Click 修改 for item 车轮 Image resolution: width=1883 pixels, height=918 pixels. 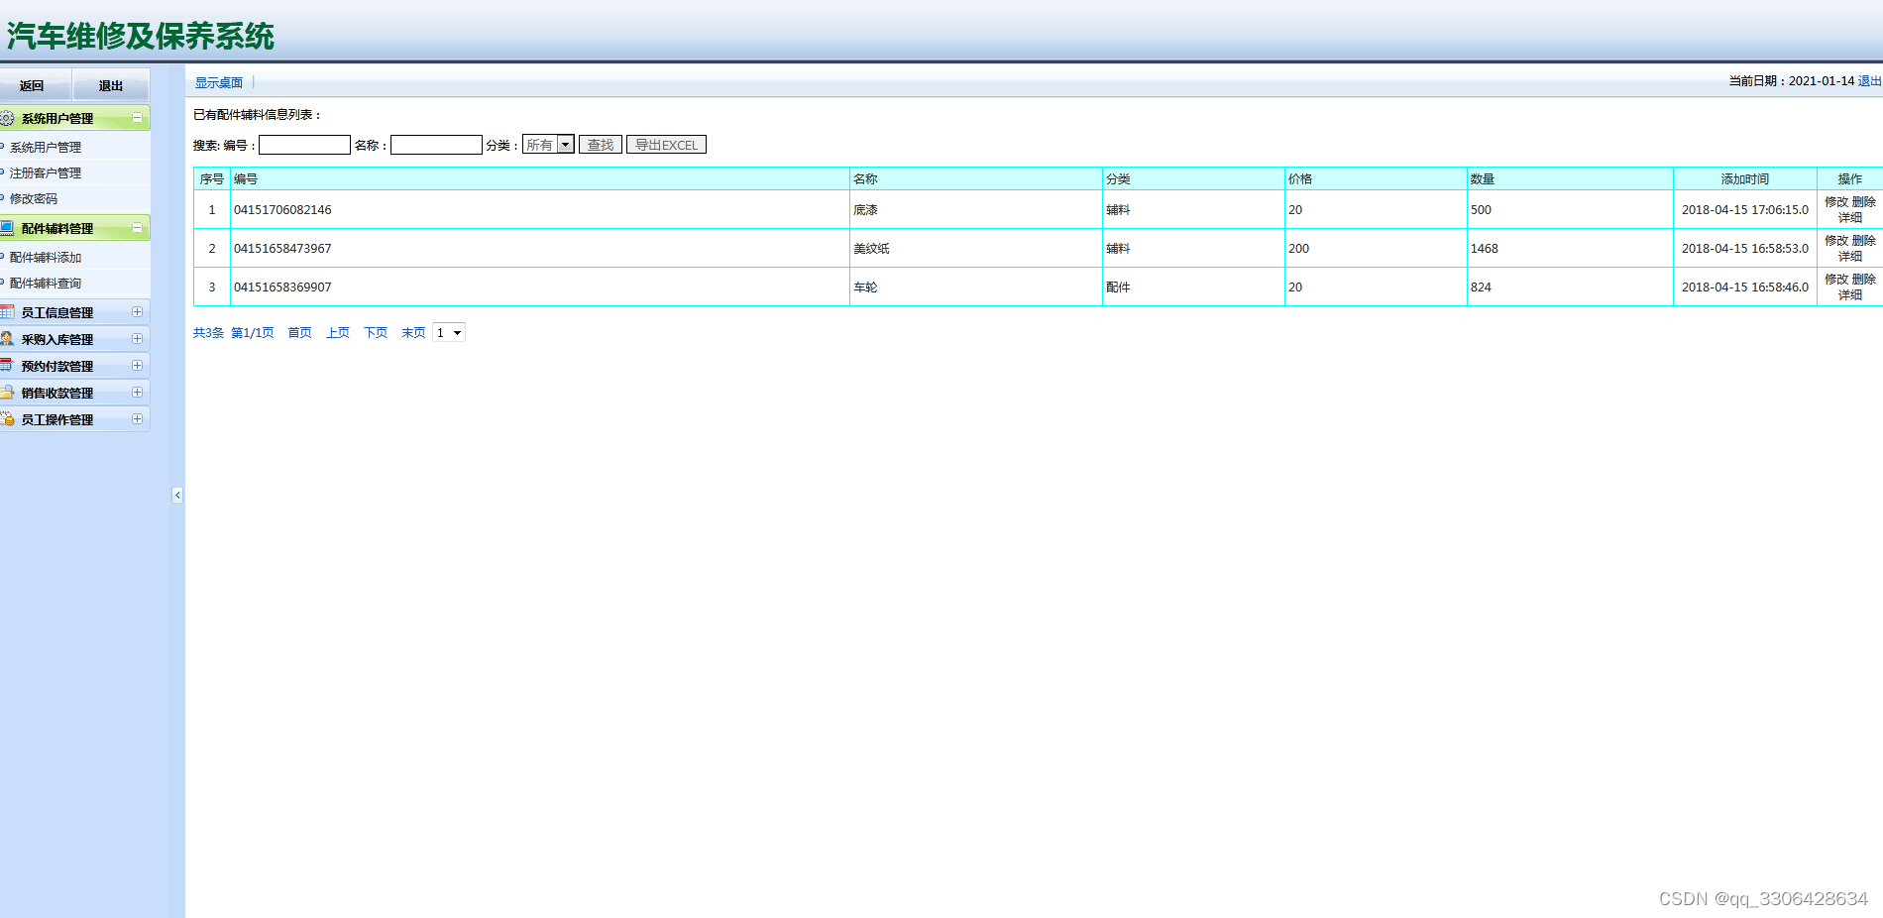click(1836, 280)
